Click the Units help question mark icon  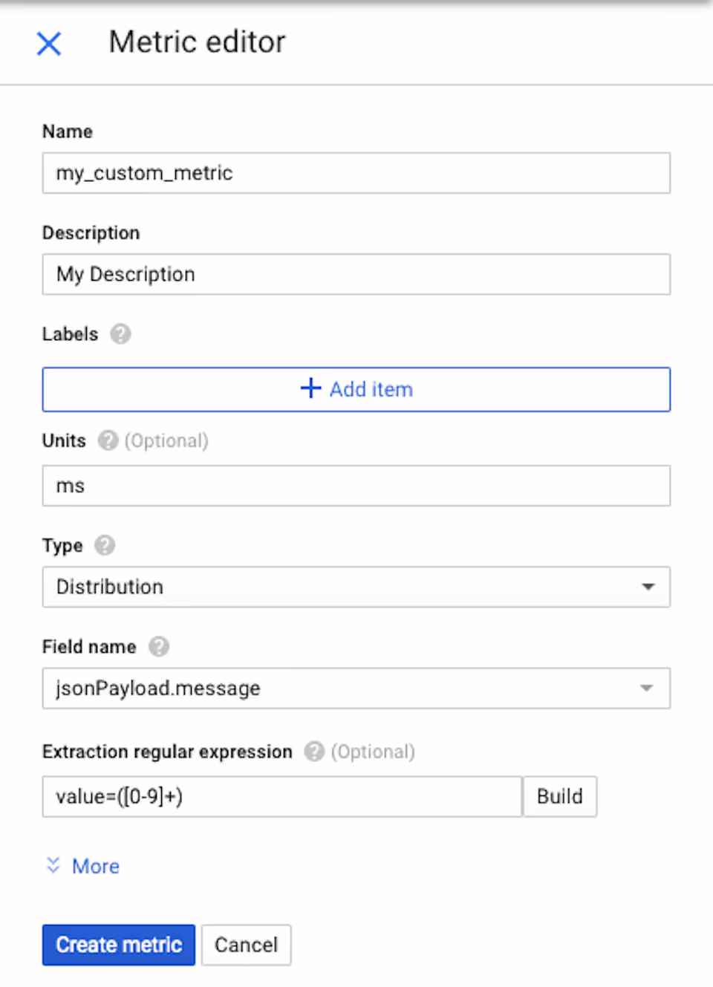coord(108,440)
